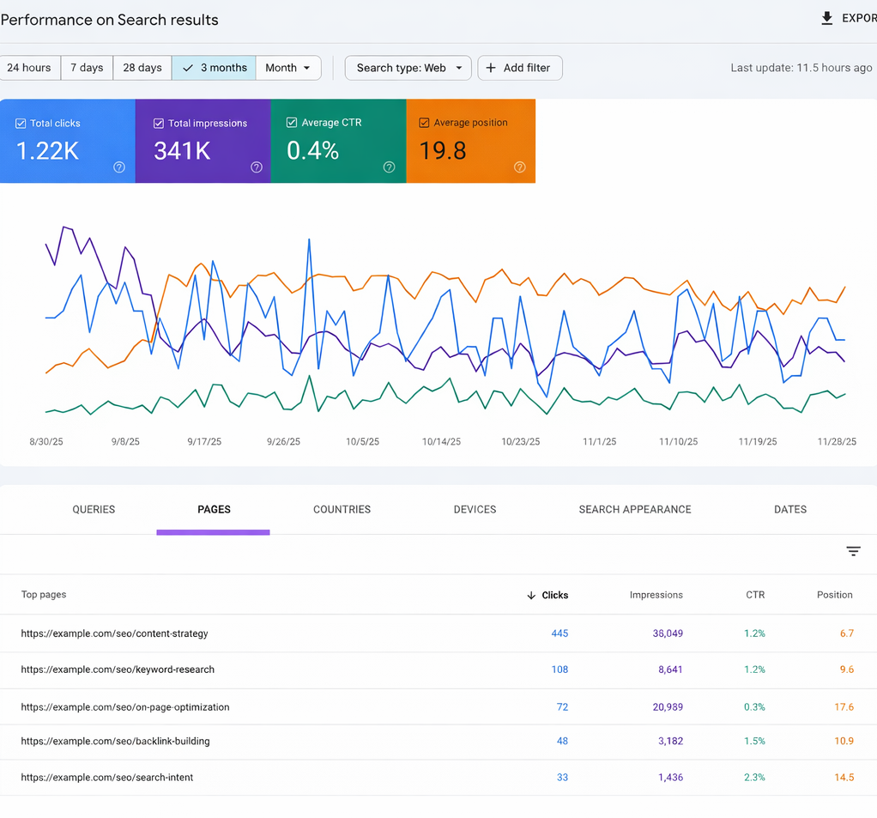Click help icon on Average CTR card
Screen dimensions: 877x818
pos(389,167)
